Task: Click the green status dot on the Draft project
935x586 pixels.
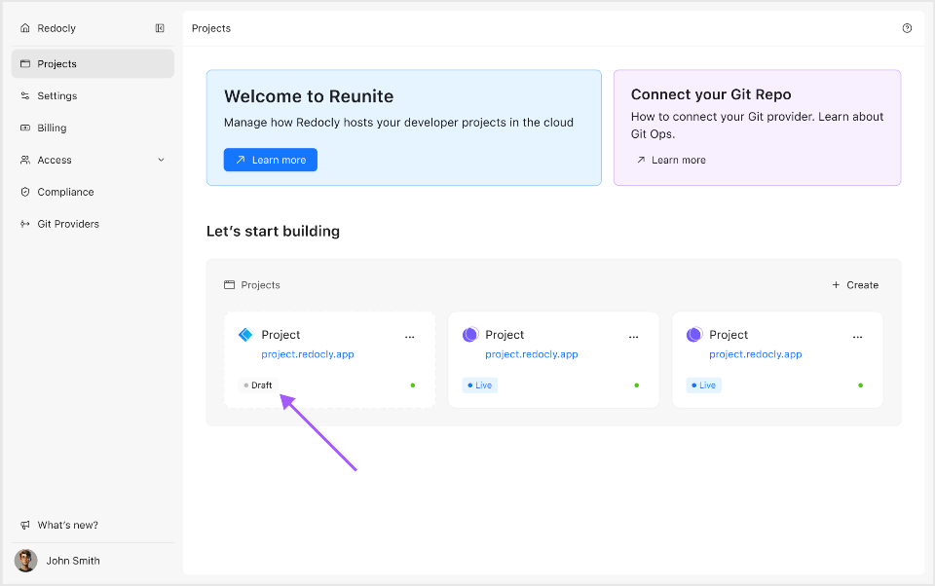Action: click(413, 385)
